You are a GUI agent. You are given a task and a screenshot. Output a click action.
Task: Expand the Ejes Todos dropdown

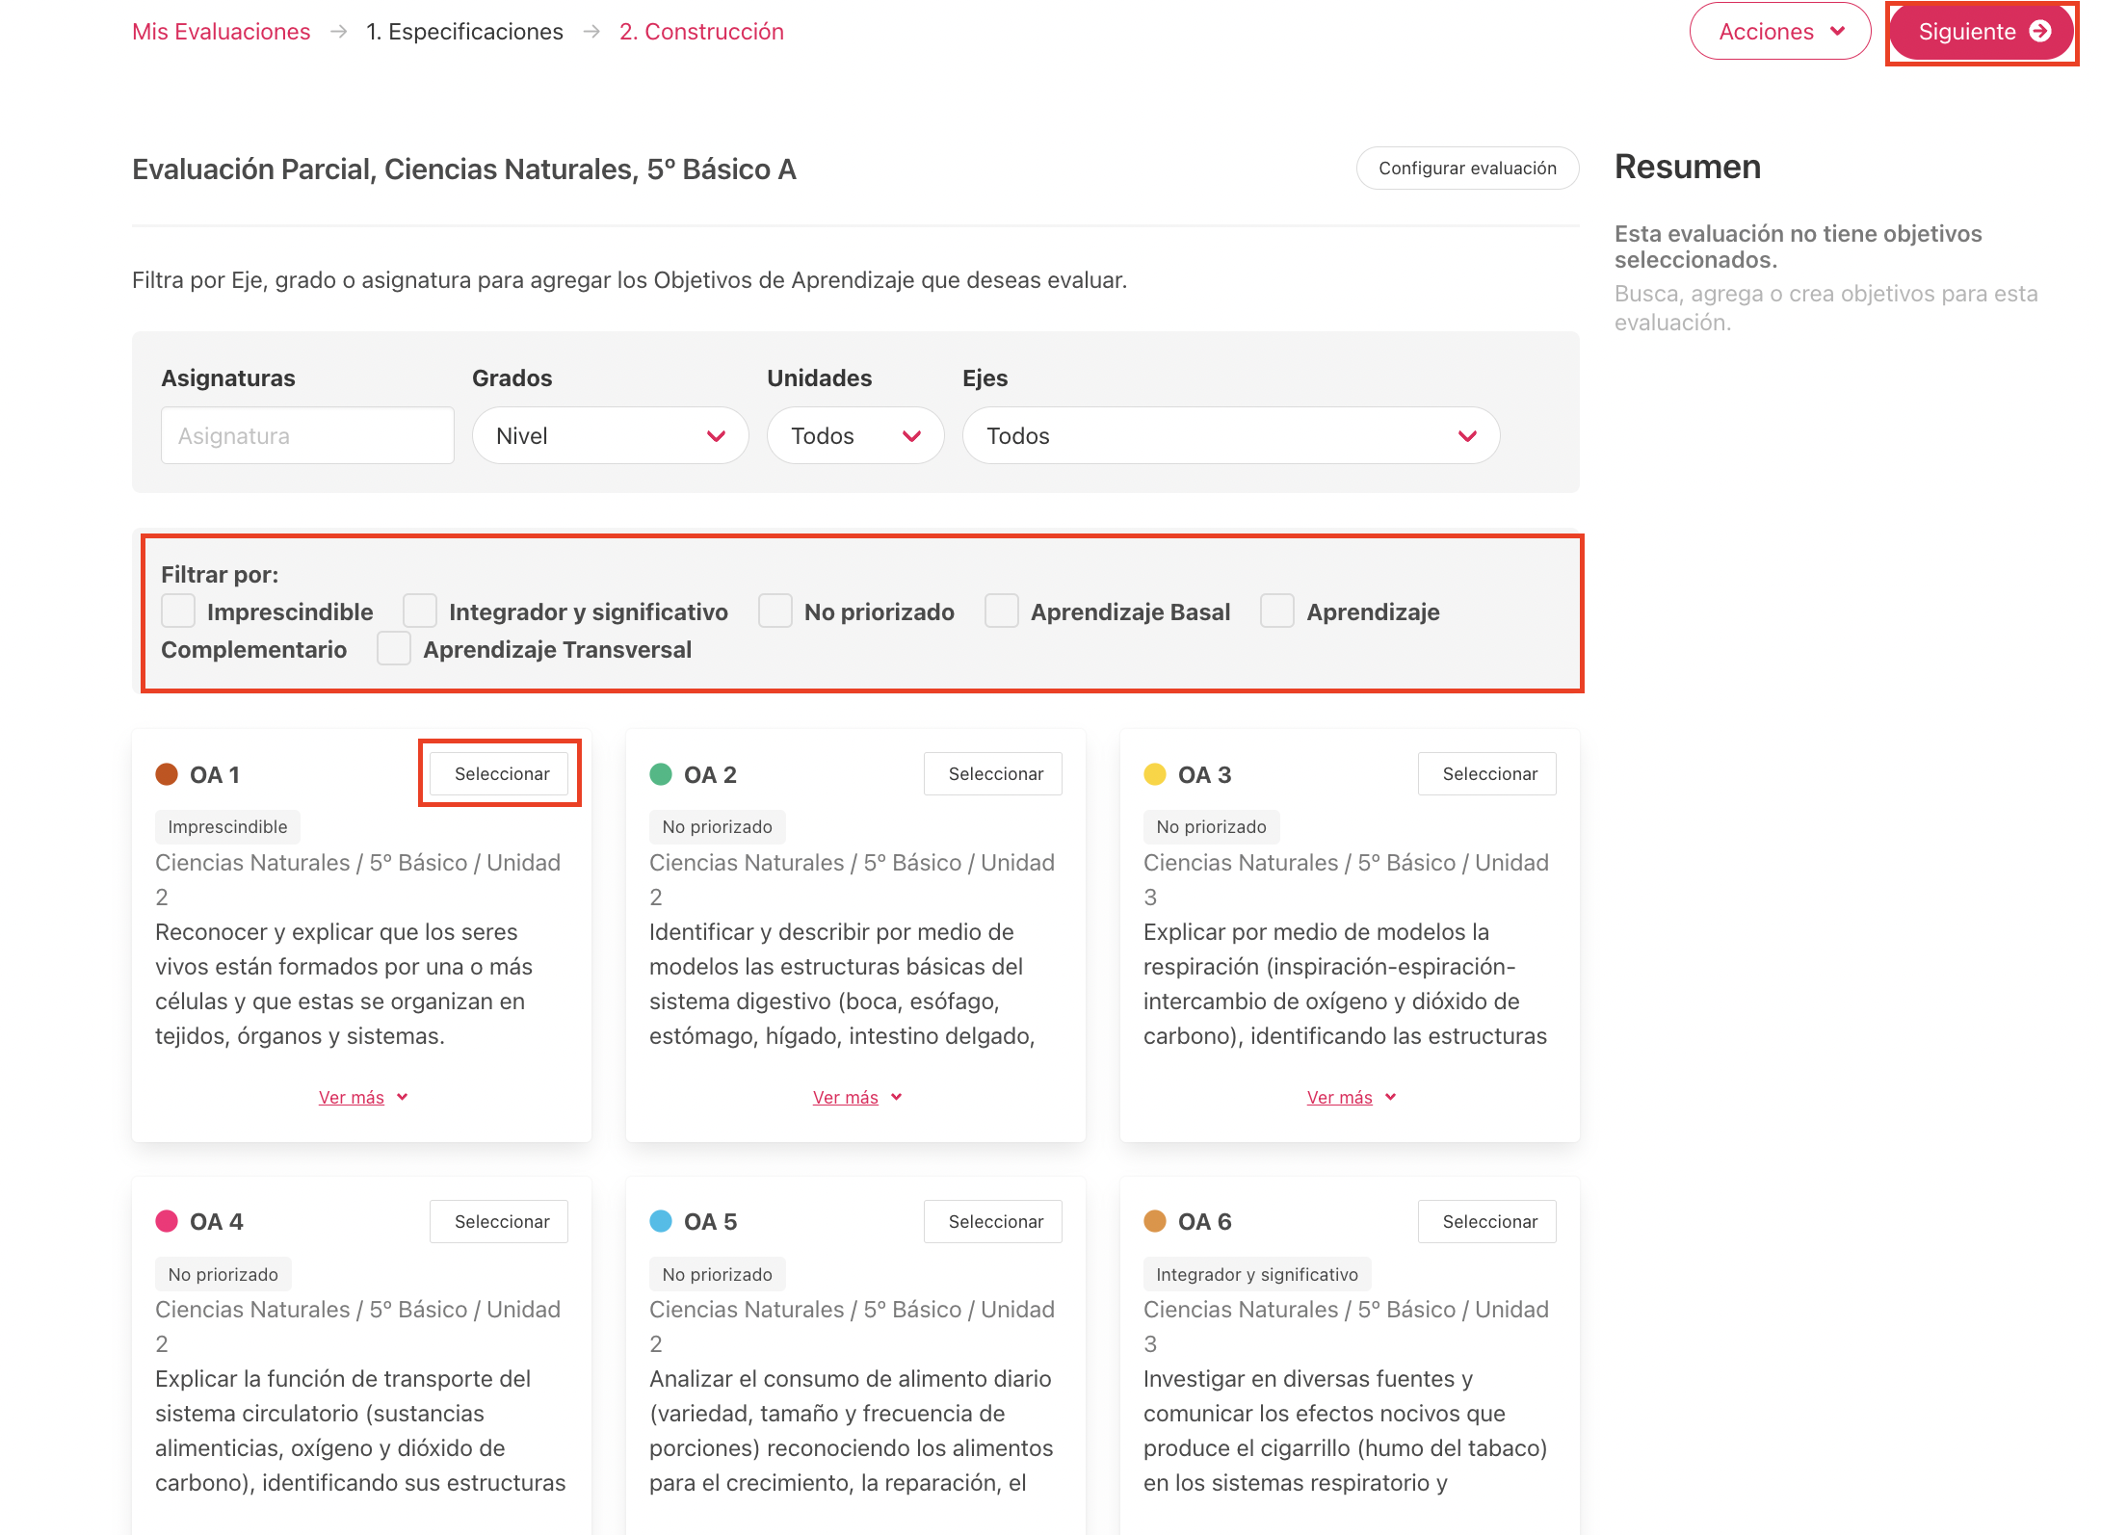pos(1230,435)
